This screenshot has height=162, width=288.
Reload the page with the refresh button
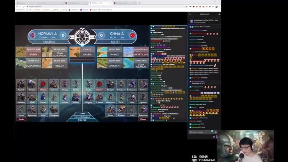point(23,6)
